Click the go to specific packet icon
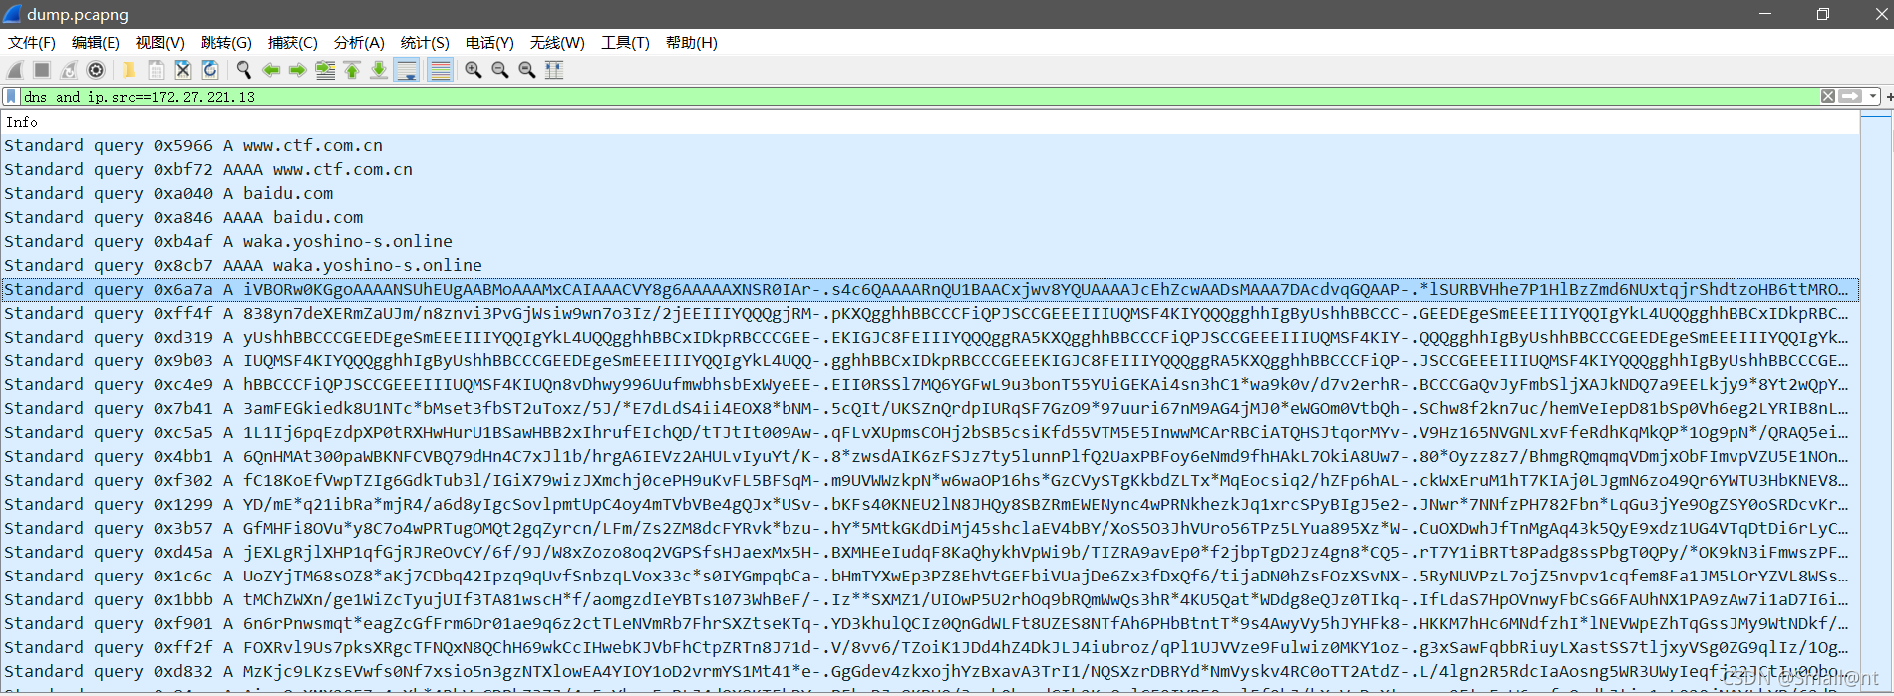This screenshot has height=696, width=1894. coord(325,70)
